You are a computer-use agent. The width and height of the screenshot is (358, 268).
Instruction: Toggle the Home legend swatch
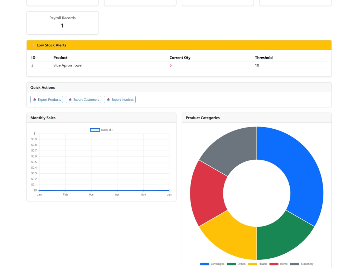[274, 264]
